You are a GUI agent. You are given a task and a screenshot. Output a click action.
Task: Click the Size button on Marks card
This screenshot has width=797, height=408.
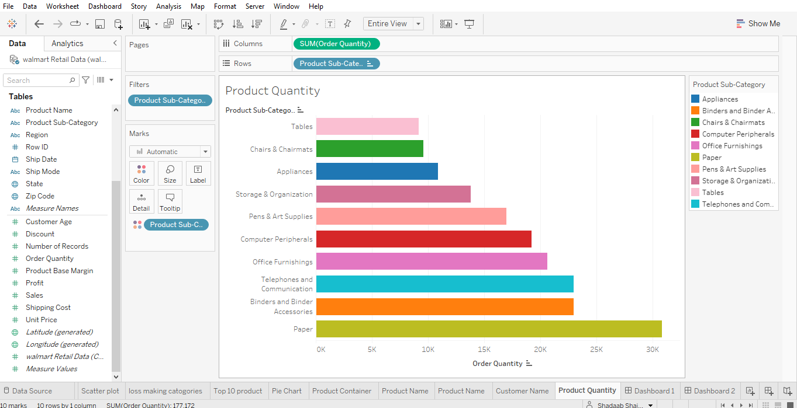[x=170, y=173]
